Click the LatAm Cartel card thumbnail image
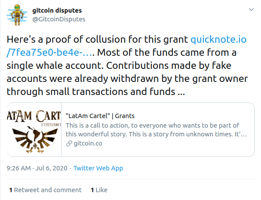This screenshot has width=261, height=200. (34, 129)
